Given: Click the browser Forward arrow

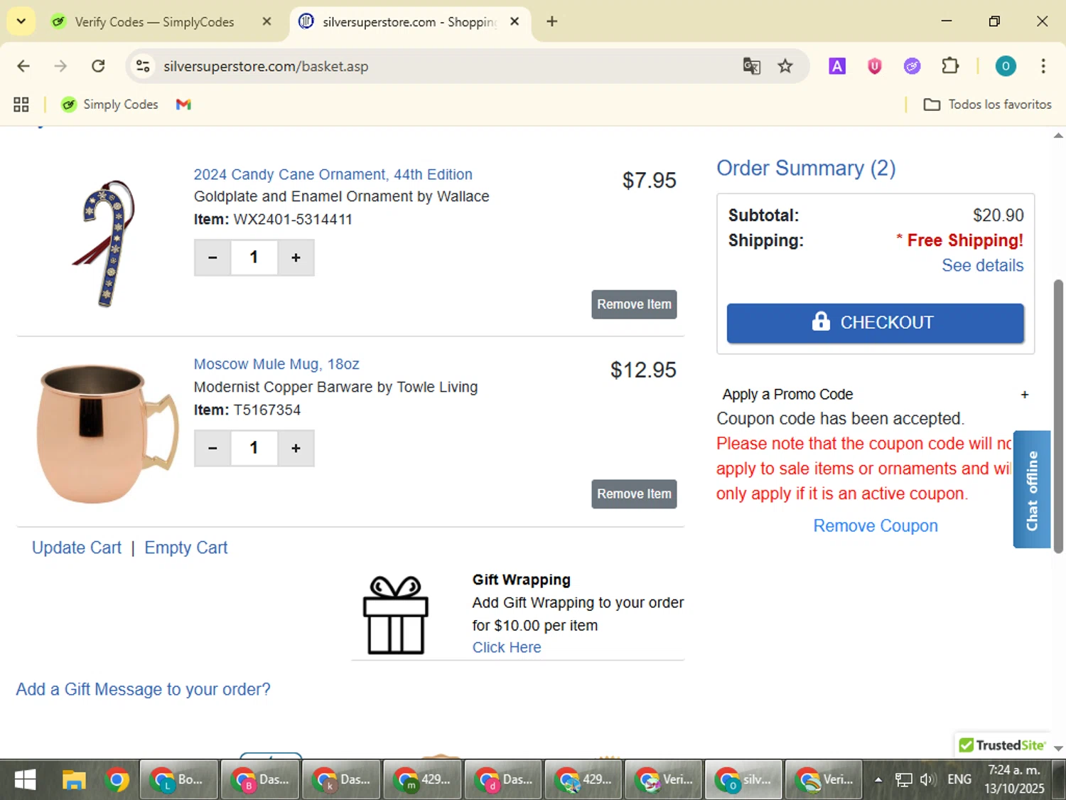Looking at the screenshot, I should pyautogui.click(x=60, y=66).
